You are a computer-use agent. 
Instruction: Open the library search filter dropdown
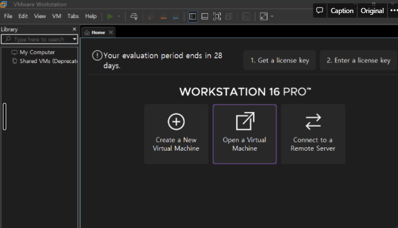tap(74, 39)
